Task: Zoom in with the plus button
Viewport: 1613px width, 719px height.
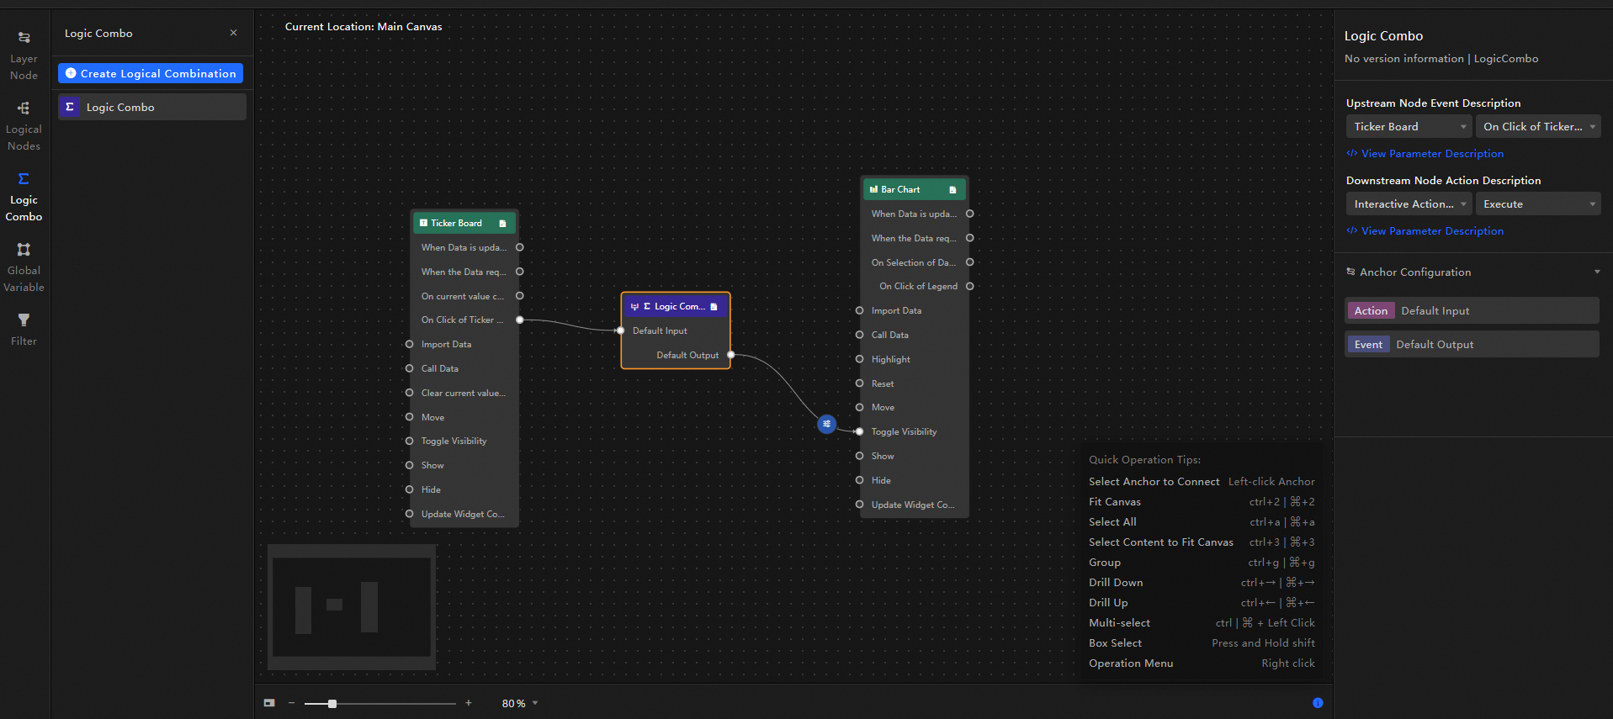Action: coord(469,703)
